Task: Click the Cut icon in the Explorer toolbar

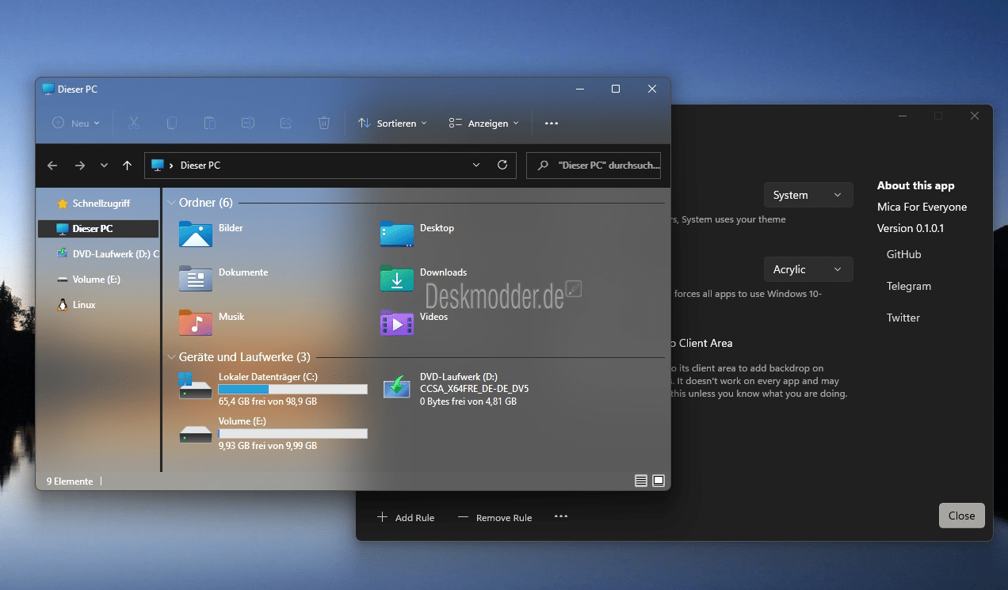Action: (133, 123)
